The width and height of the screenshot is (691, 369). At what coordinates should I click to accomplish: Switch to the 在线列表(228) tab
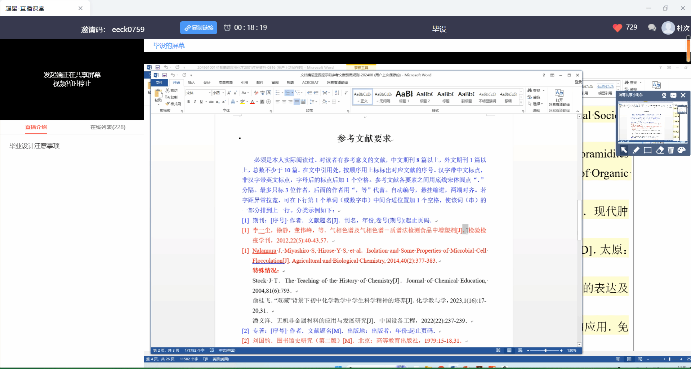[x=108, y=127]
